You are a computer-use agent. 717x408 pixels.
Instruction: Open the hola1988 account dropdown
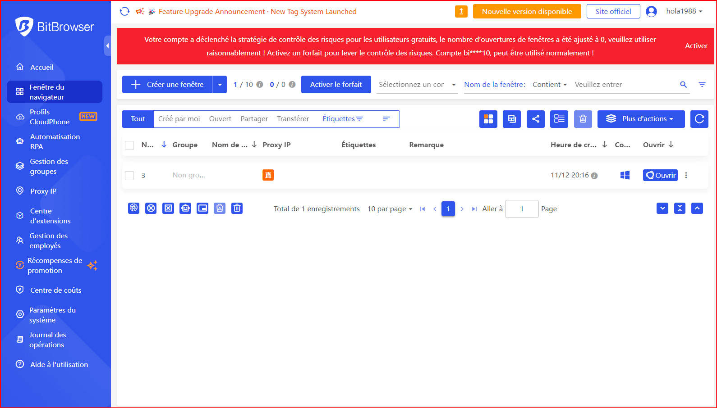coord(684,11)
